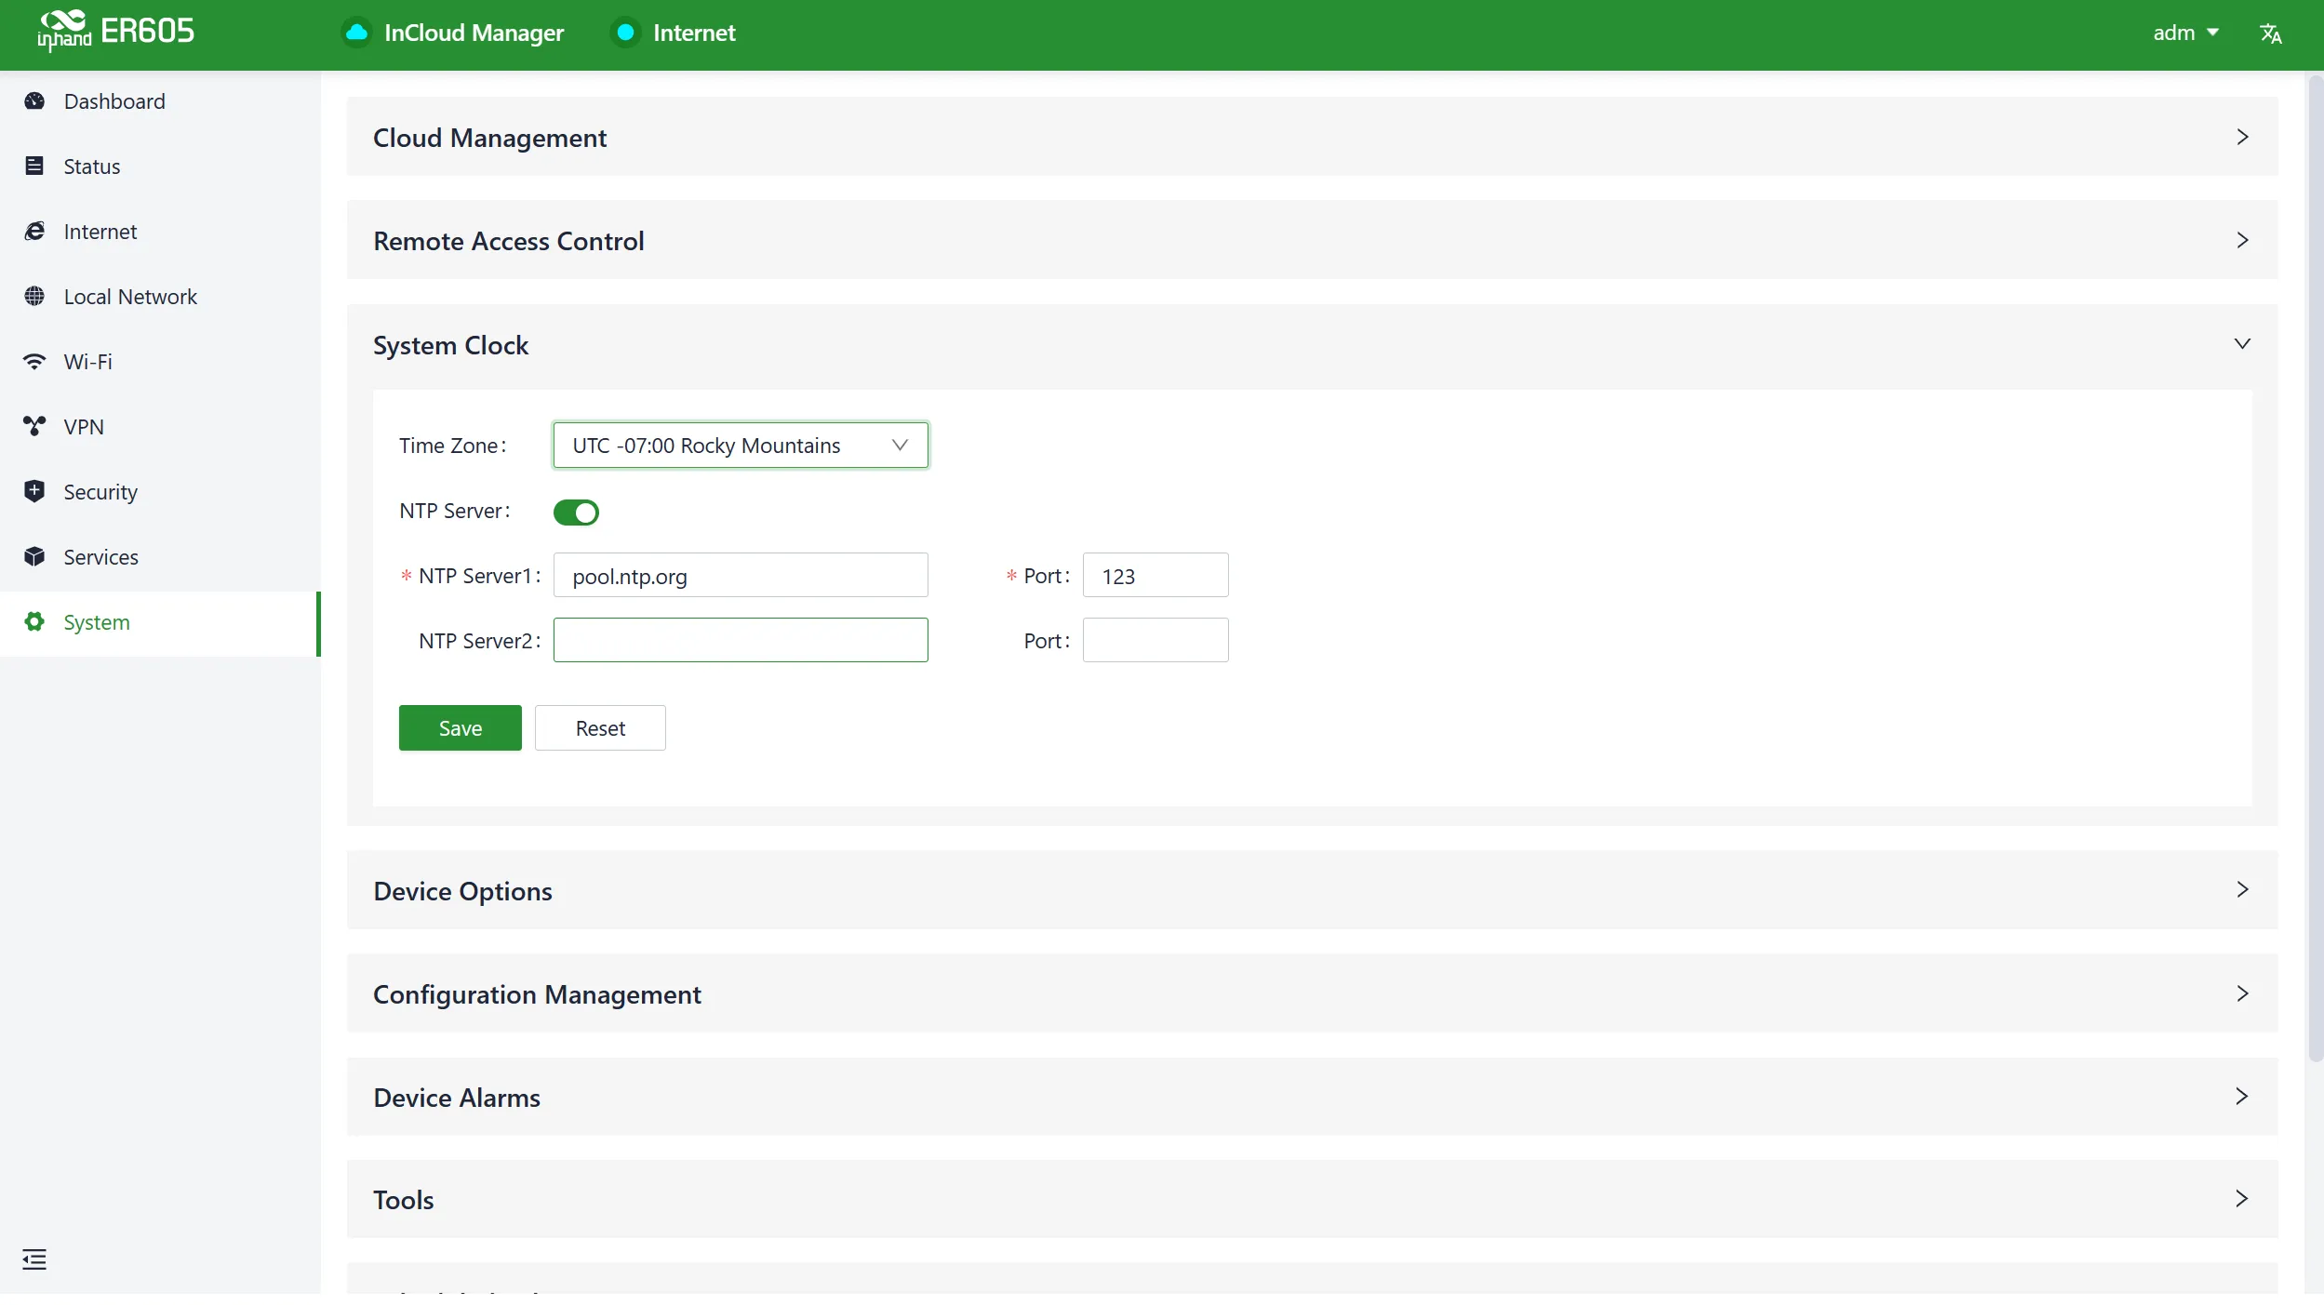The width and height of the screenshot is (2324, 1305).
Task: Go to the Dashboard menu item
Action: [x=160, y=101]
